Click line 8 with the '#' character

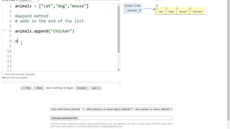coord(16,41)
